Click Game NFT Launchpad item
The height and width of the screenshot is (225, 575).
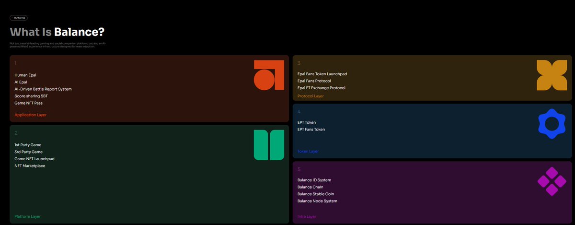(x=34, y=159)
